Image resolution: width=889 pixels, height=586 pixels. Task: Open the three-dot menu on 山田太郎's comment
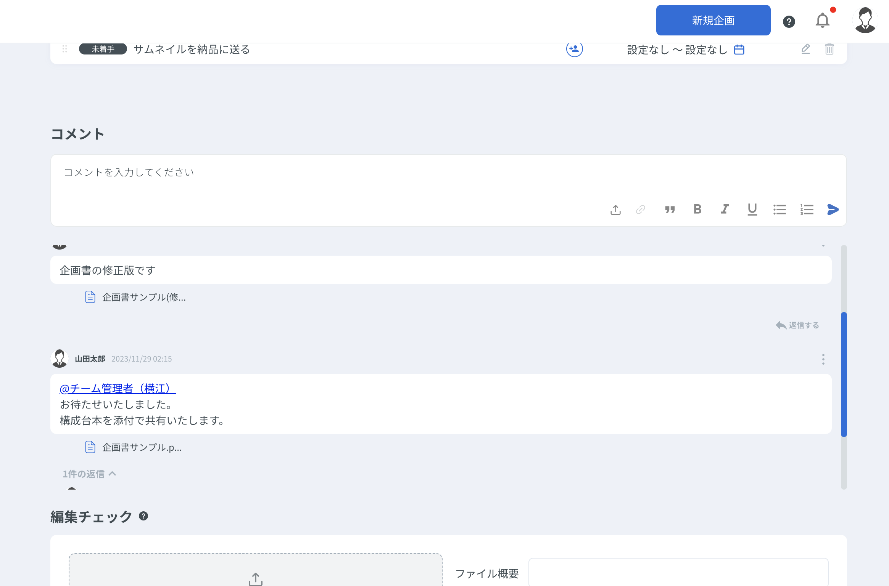(823, 359)
